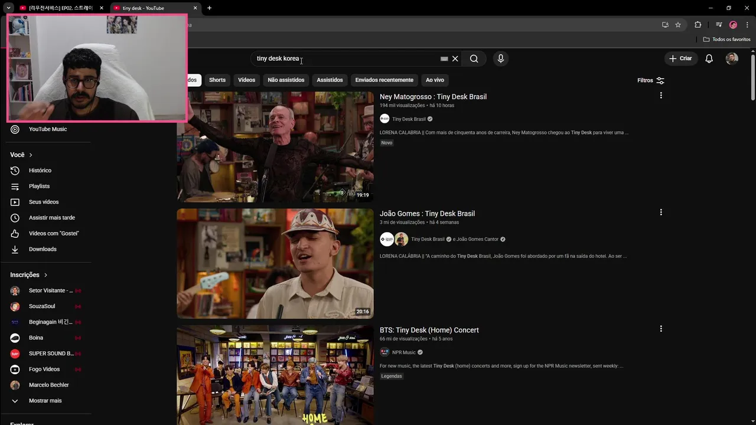Open the install app icon in address bar
The image size is (756, 425).
click(665, 25)
